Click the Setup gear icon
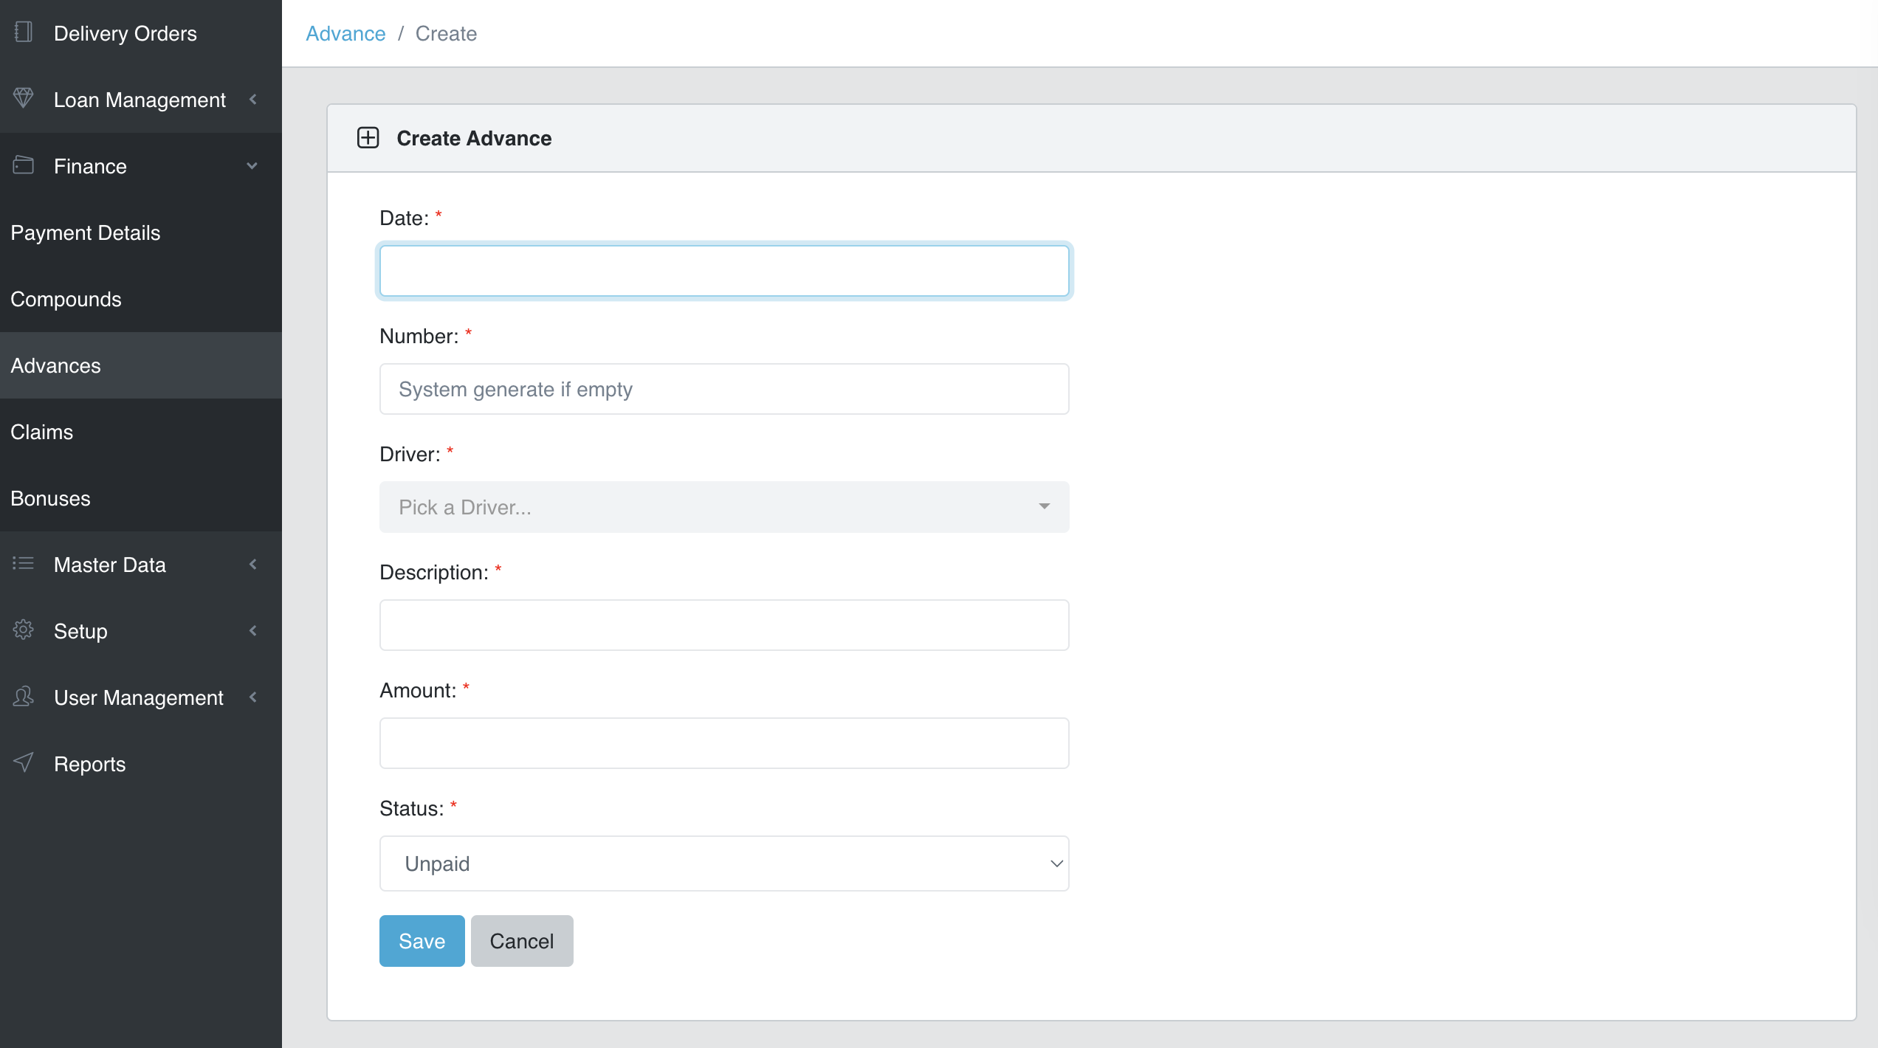 click(24, 630)
